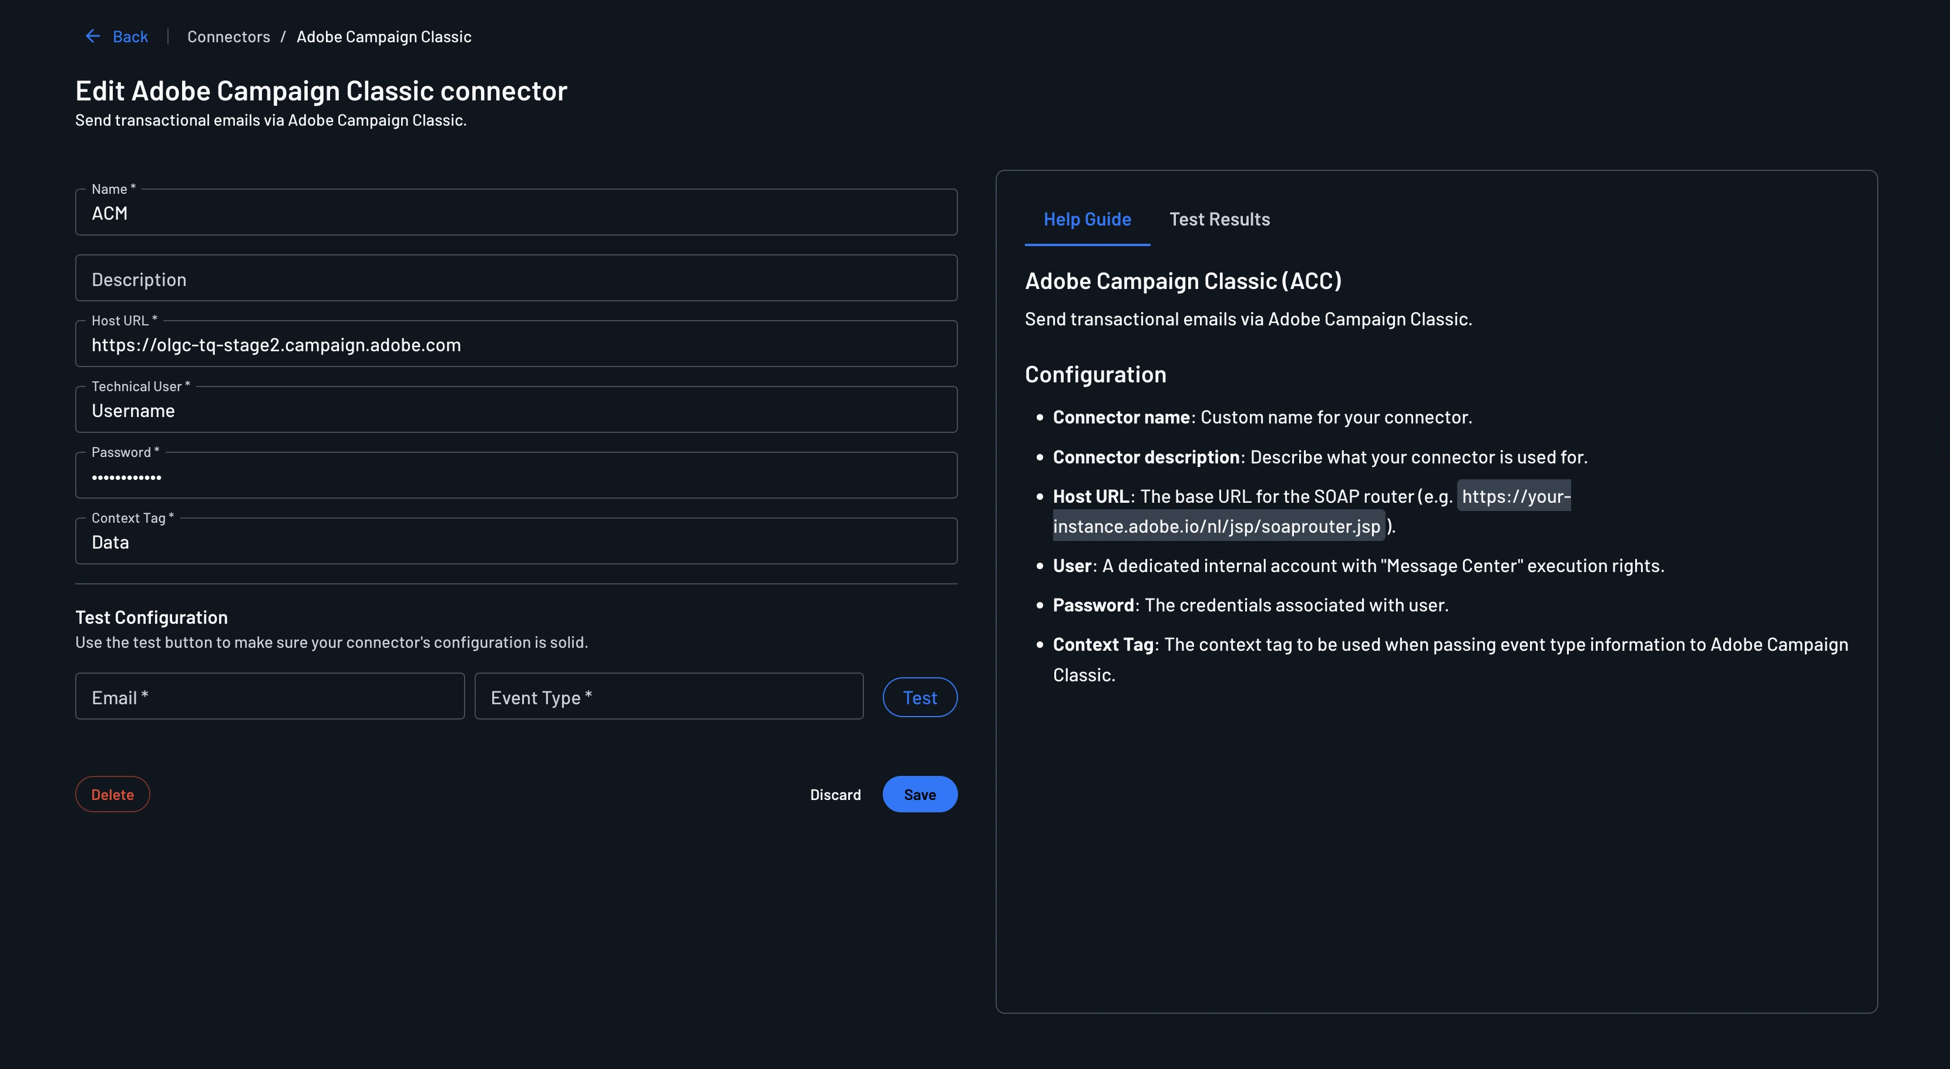Click the Delete button

112,794
